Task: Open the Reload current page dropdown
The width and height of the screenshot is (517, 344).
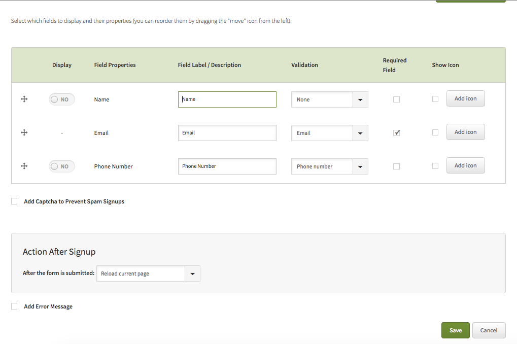Action: pyautogui.click(x=148, y=273)
